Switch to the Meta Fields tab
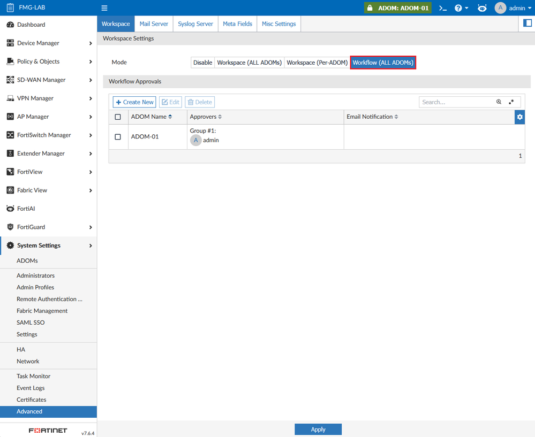The image size is (535, 437). [237, 24]
